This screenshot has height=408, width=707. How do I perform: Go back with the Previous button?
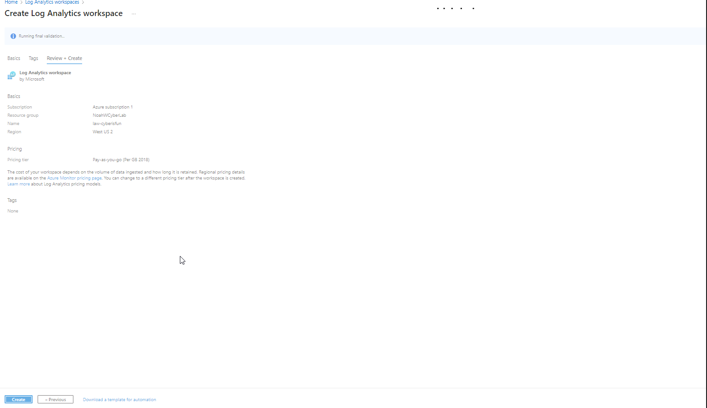click(56, 399)
